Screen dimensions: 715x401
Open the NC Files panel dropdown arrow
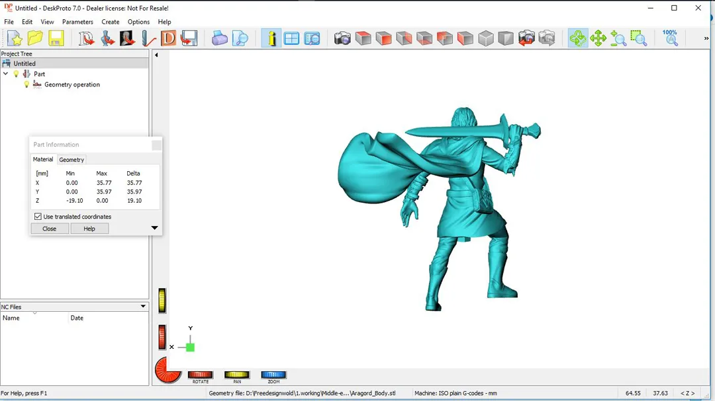click(143, 307)
